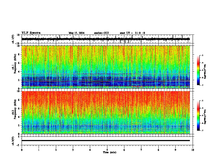Click the "station=OUI" label
Viewport: 217px width, 168px height.
pyautogui.click(x=101, y=33)
